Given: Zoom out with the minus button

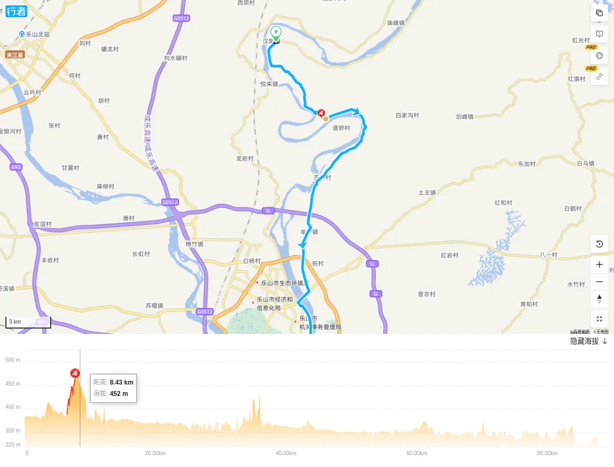Looking at the screenshot, I should point(599,282).
